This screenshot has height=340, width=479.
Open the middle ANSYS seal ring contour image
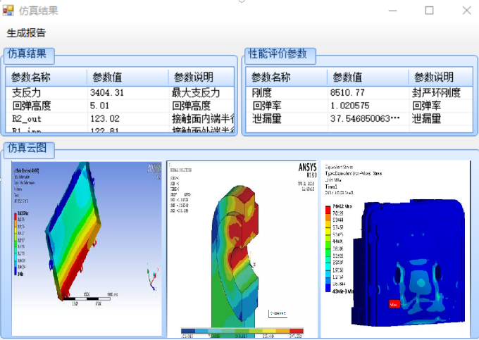click(242, 246)
